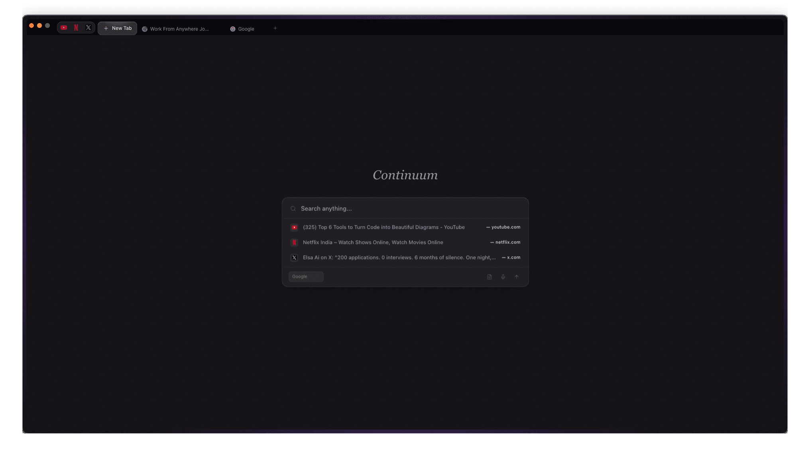810x463 pixels.
Task: Click the submit arrow in the search bar
Action: pyautogui.click(x=516, y=277)
